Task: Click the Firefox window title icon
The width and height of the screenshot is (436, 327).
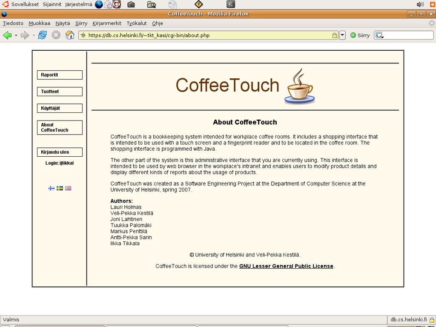Action: coord(4,14)
